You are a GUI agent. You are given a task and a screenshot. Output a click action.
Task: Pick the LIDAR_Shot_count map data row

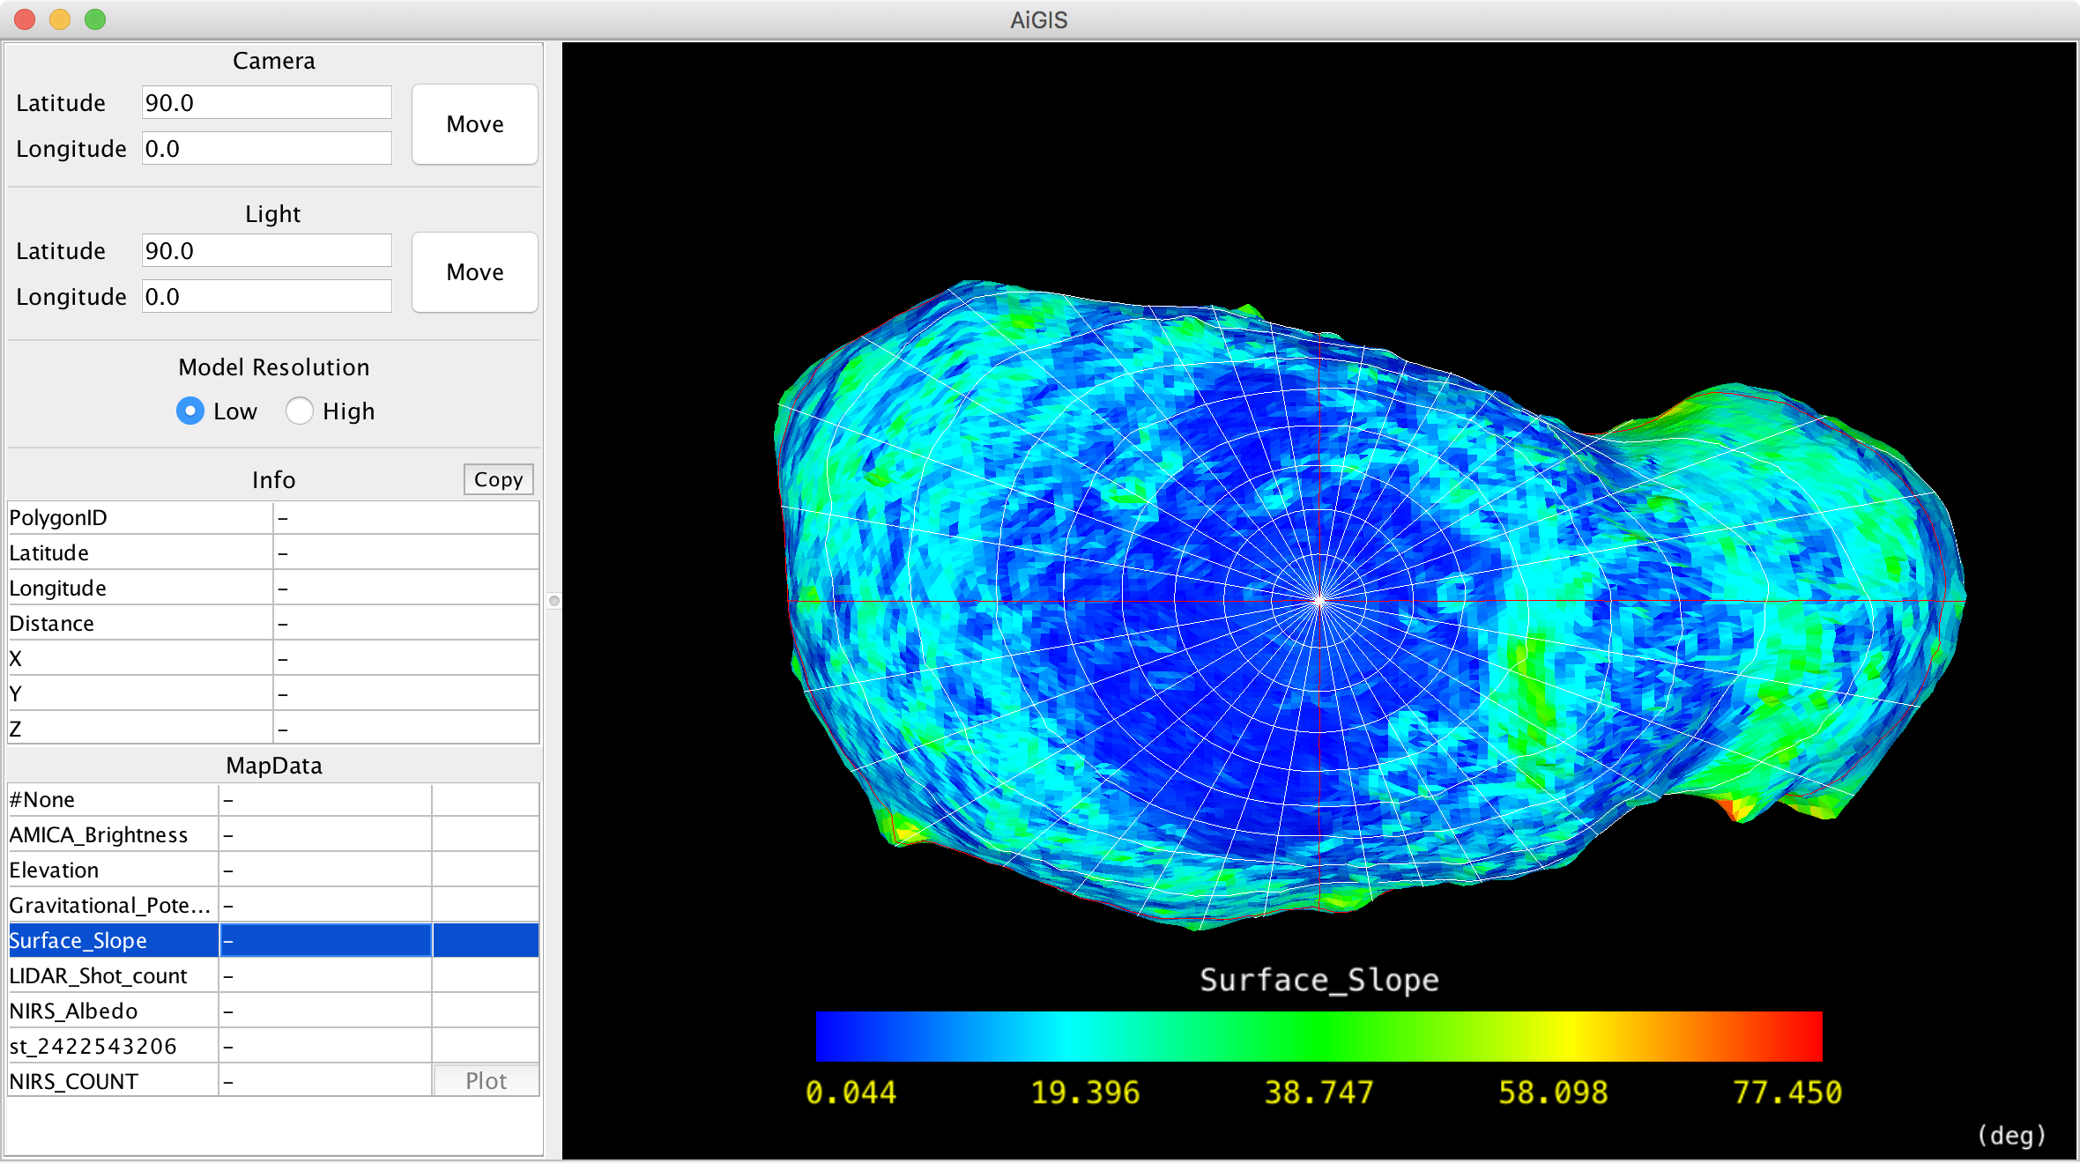click(113, 976)
